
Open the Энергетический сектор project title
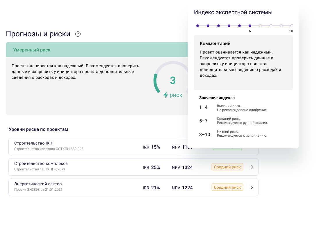pos(38,184)
